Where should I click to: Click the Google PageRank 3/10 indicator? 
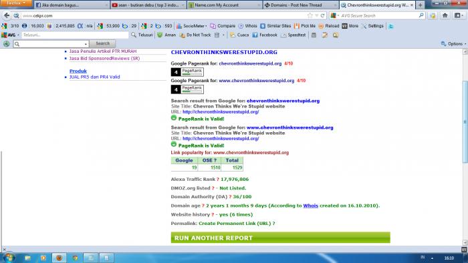[10, 26]
